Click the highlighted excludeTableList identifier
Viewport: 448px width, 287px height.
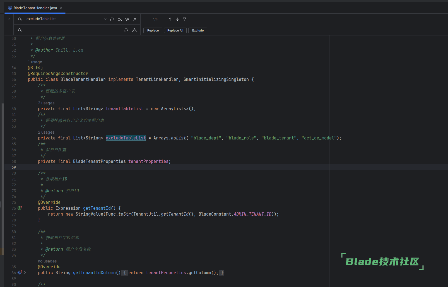[126, 138]
